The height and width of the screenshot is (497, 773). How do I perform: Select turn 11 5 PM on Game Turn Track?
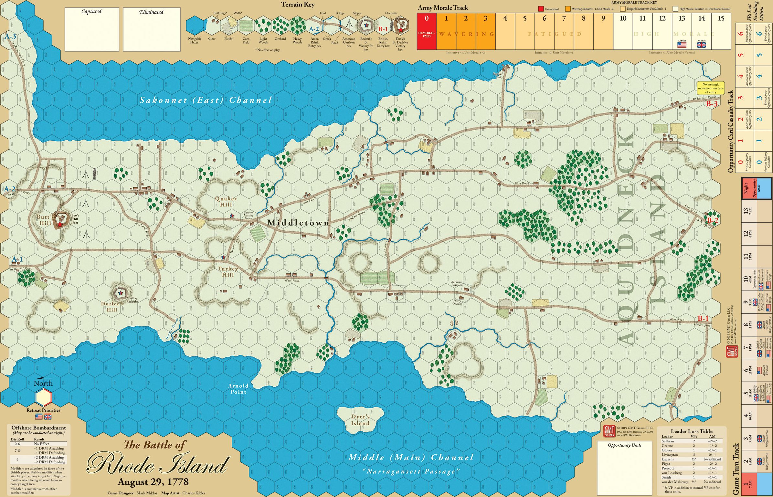756,257
